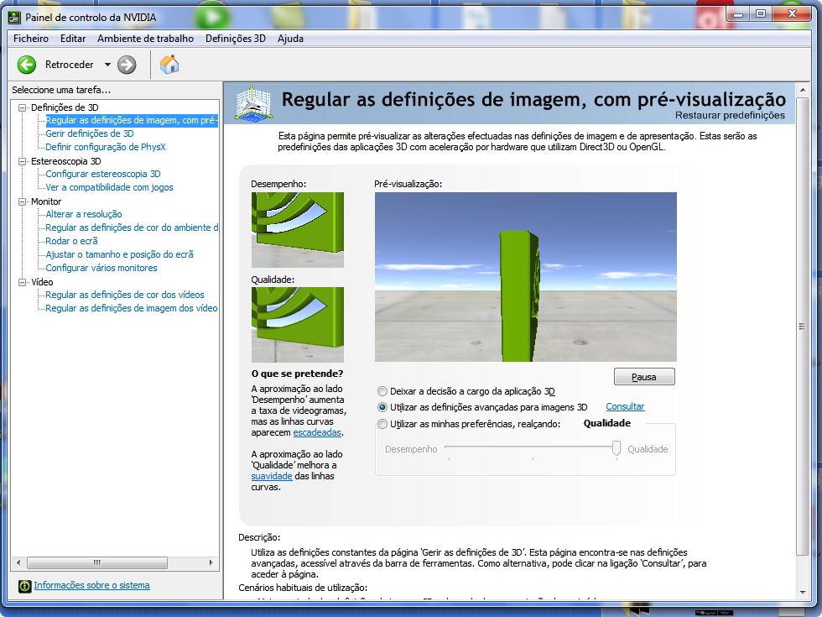Screen dimensions: 822x617
Task: Click the system information icon in the bottom-left corner
Action: tap(24, 586)
